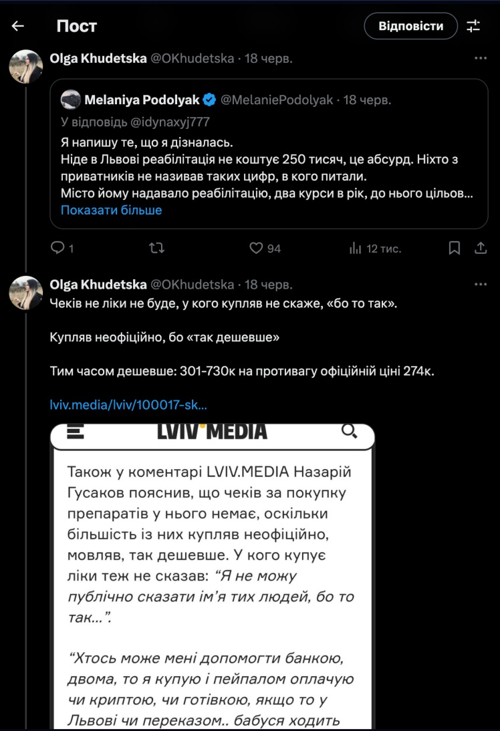500x731 pixels.
Task: View analytics for the first post
Action: click(356, 249)
